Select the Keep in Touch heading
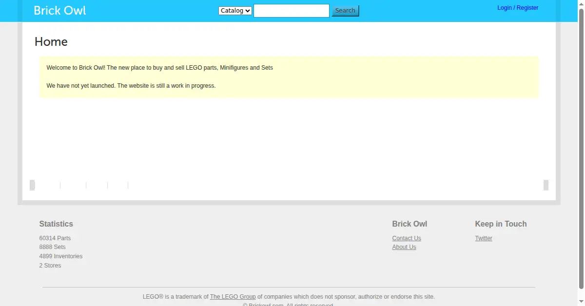 [501, 224]
